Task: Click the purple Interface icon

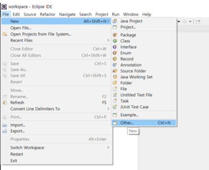Action: [x=115, y=47]
